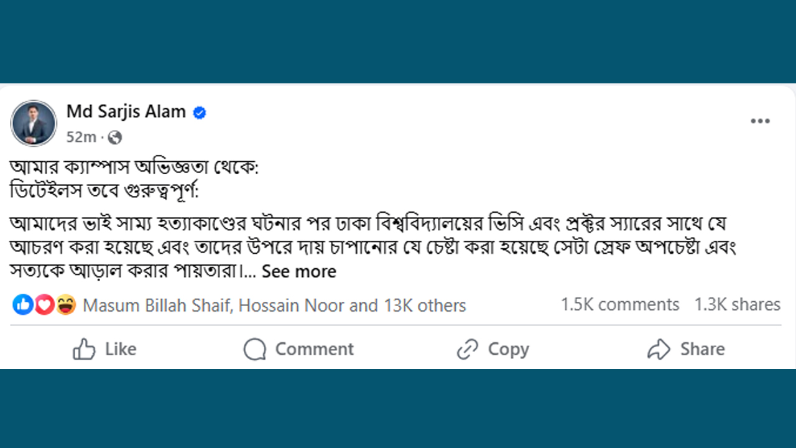Click the public globe privacy icon
Screen dimensions: 796x448
point(114,137)
